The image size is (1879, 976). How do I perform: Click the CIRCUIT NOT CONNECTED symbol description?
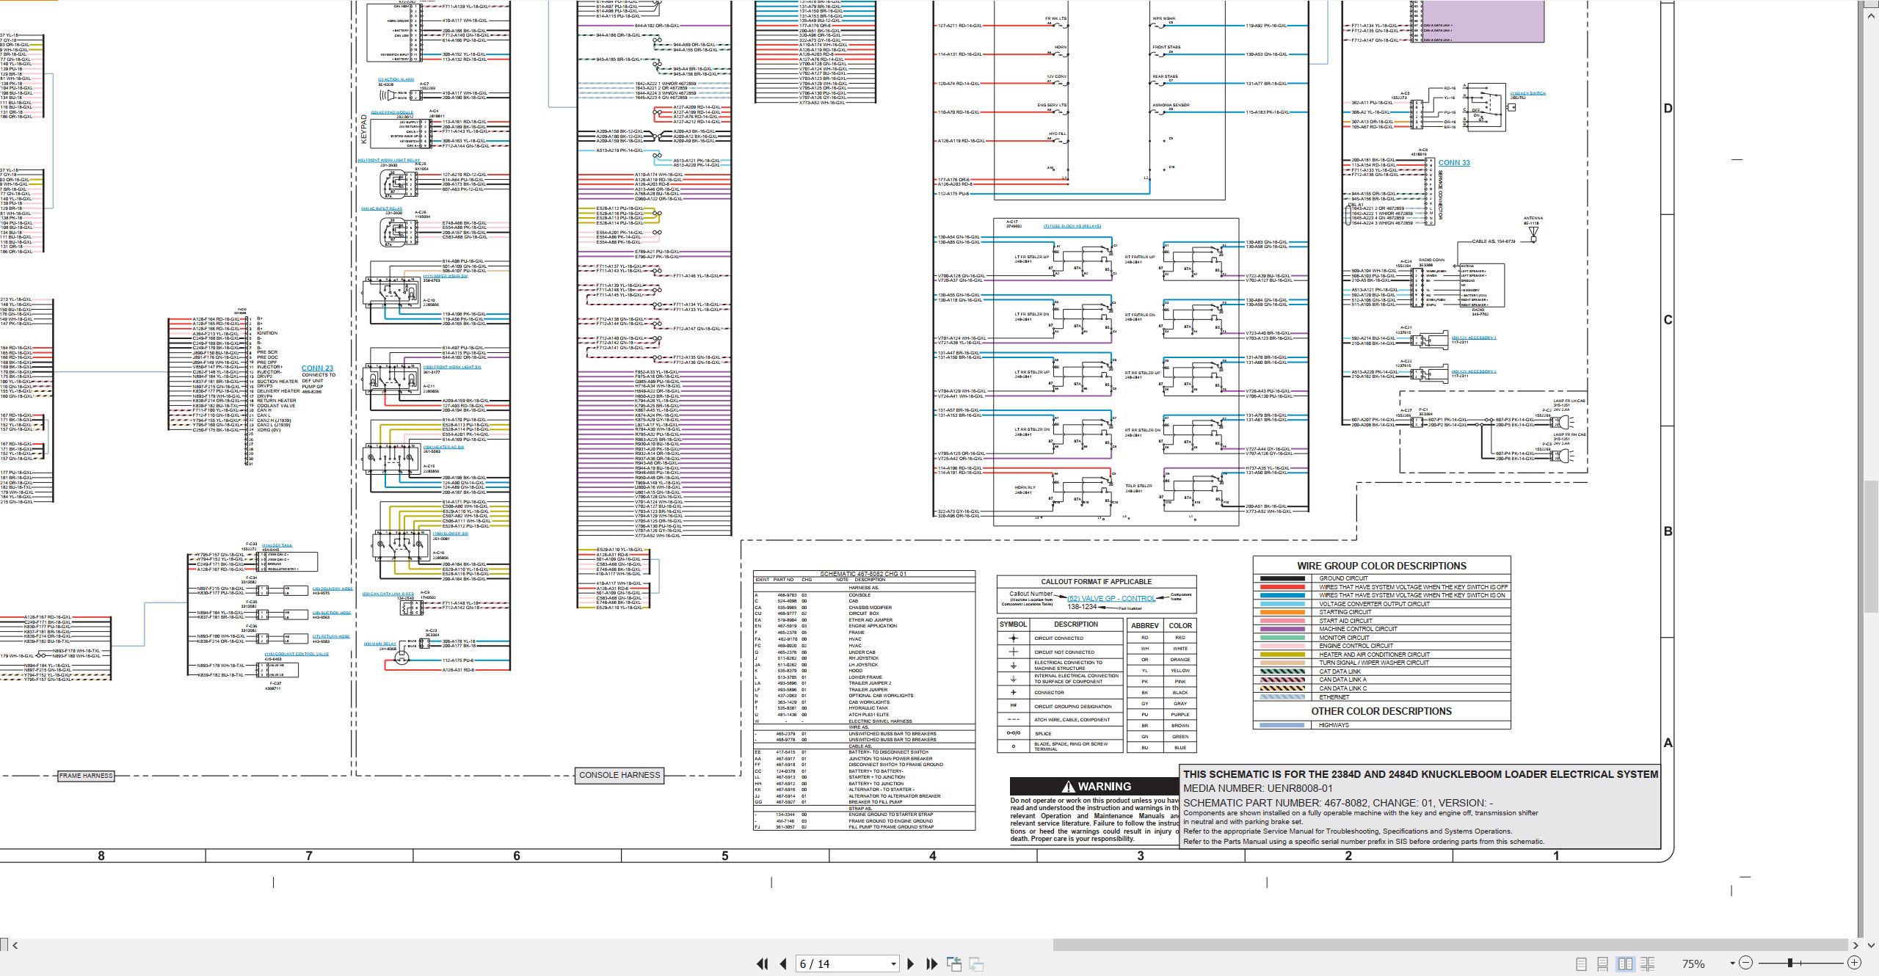point(1064,652)
